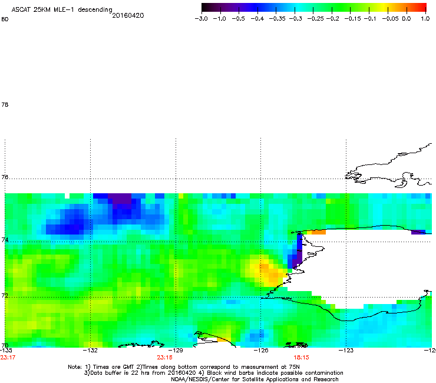Click the -0.1 color scale label
This screenshot has height=383, width=436.
pos(369,19)
